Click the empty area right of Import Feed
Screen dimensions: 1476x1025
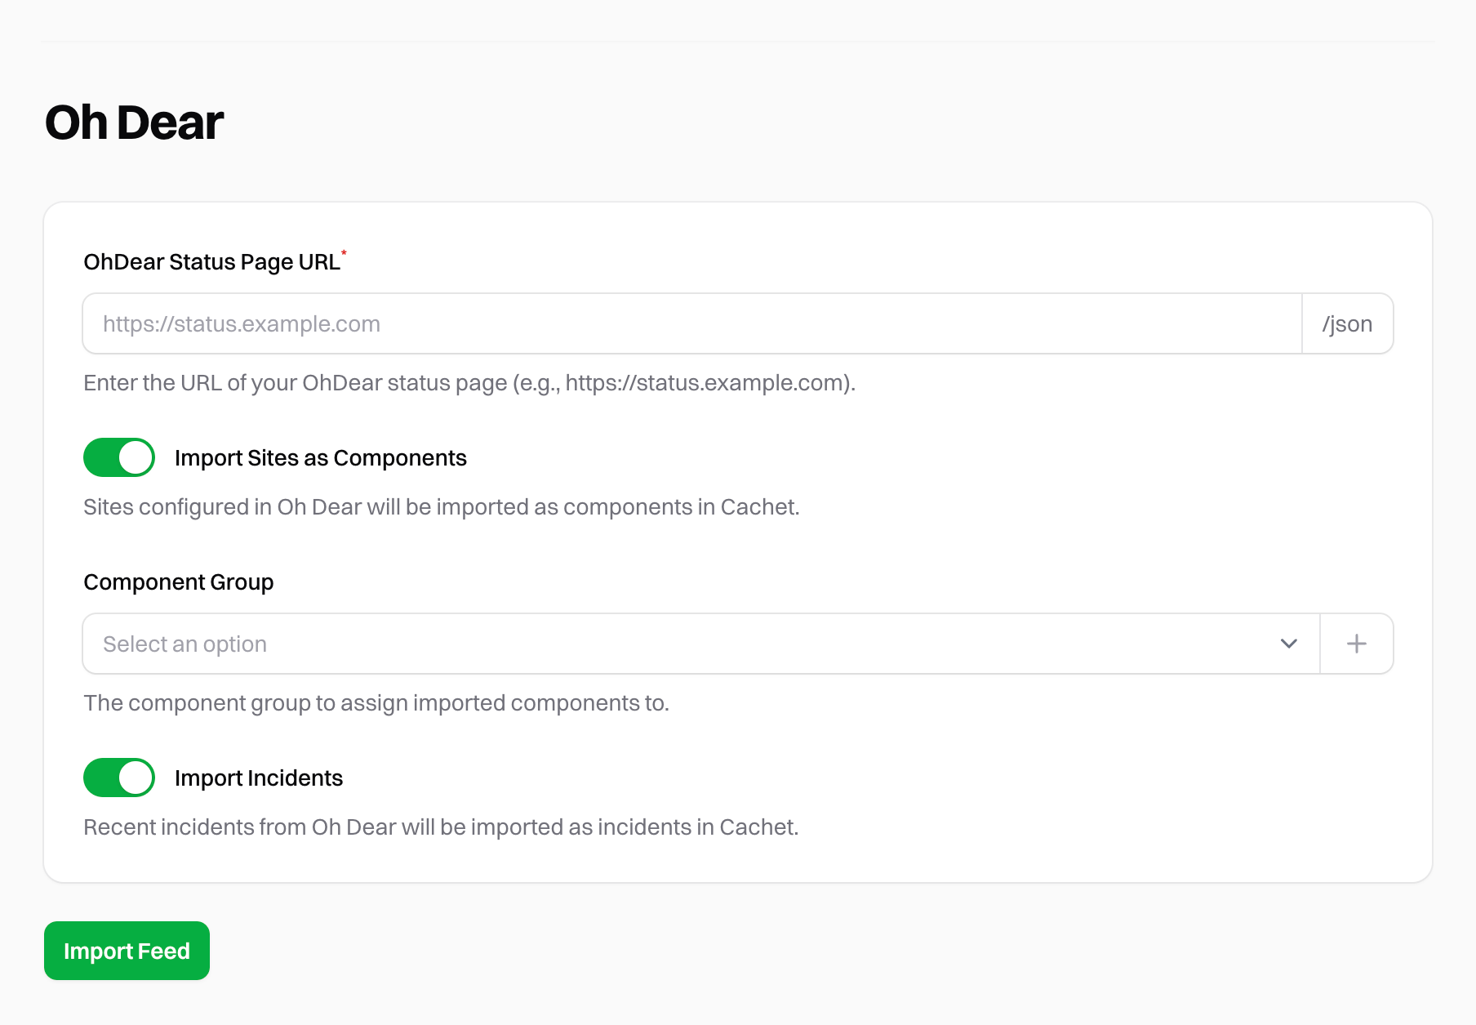pyautogui.click(x=735, y=951)
